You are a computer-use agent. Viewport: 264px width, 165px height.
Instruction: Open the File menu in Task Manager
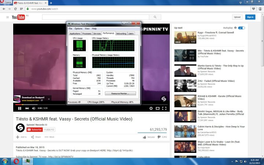70,29
